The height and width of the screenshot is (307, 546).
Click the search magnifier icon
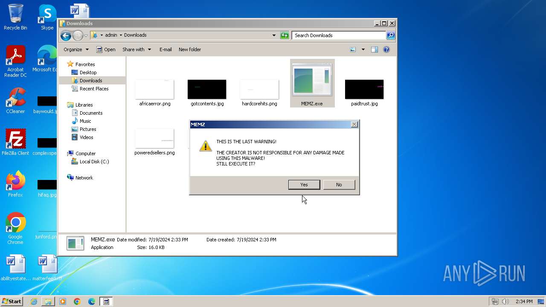click(x=391, y=35)
